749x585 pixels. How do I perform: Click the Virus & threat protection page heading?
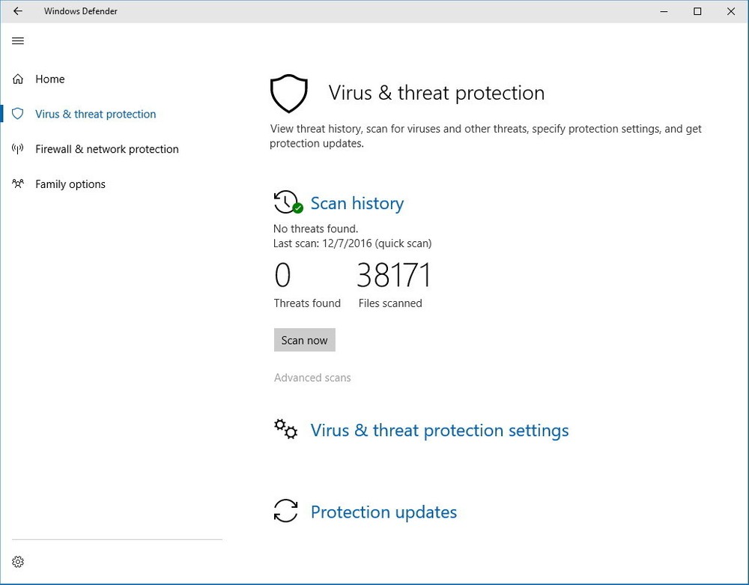[436, 93]
